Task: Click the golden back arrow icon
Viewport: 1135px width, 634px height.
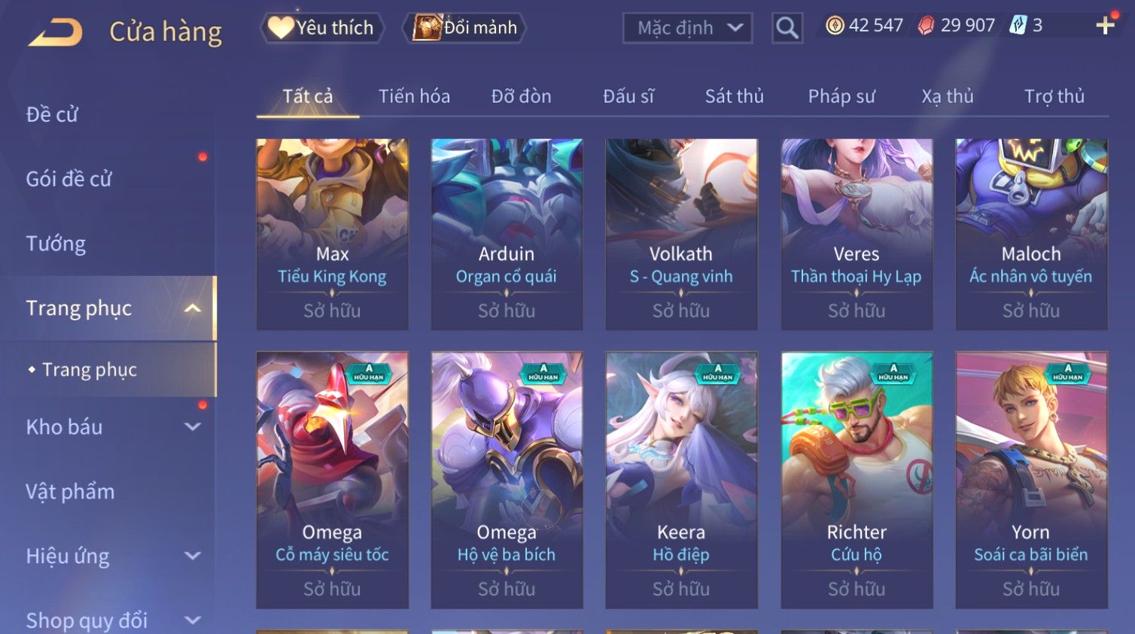Action: pyautogui.click(x=56, y=32)
